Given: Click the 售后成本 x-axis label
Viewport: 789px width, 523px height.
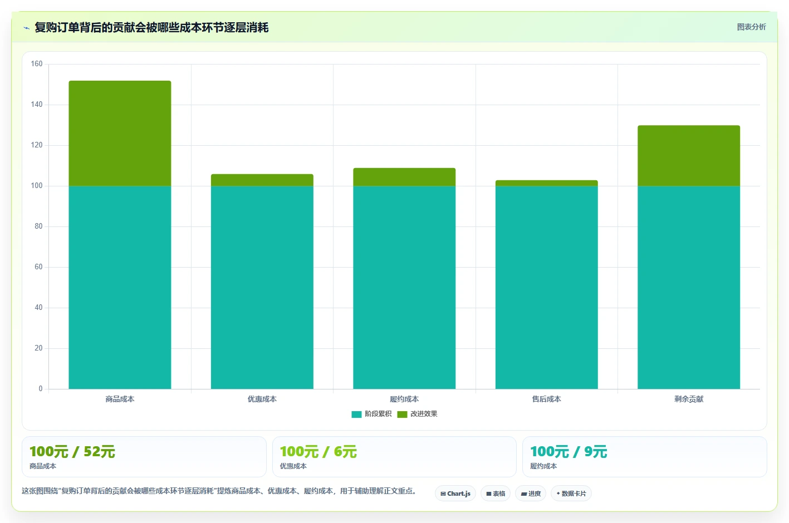Looking at the screenshot, I should pos(547,399).
